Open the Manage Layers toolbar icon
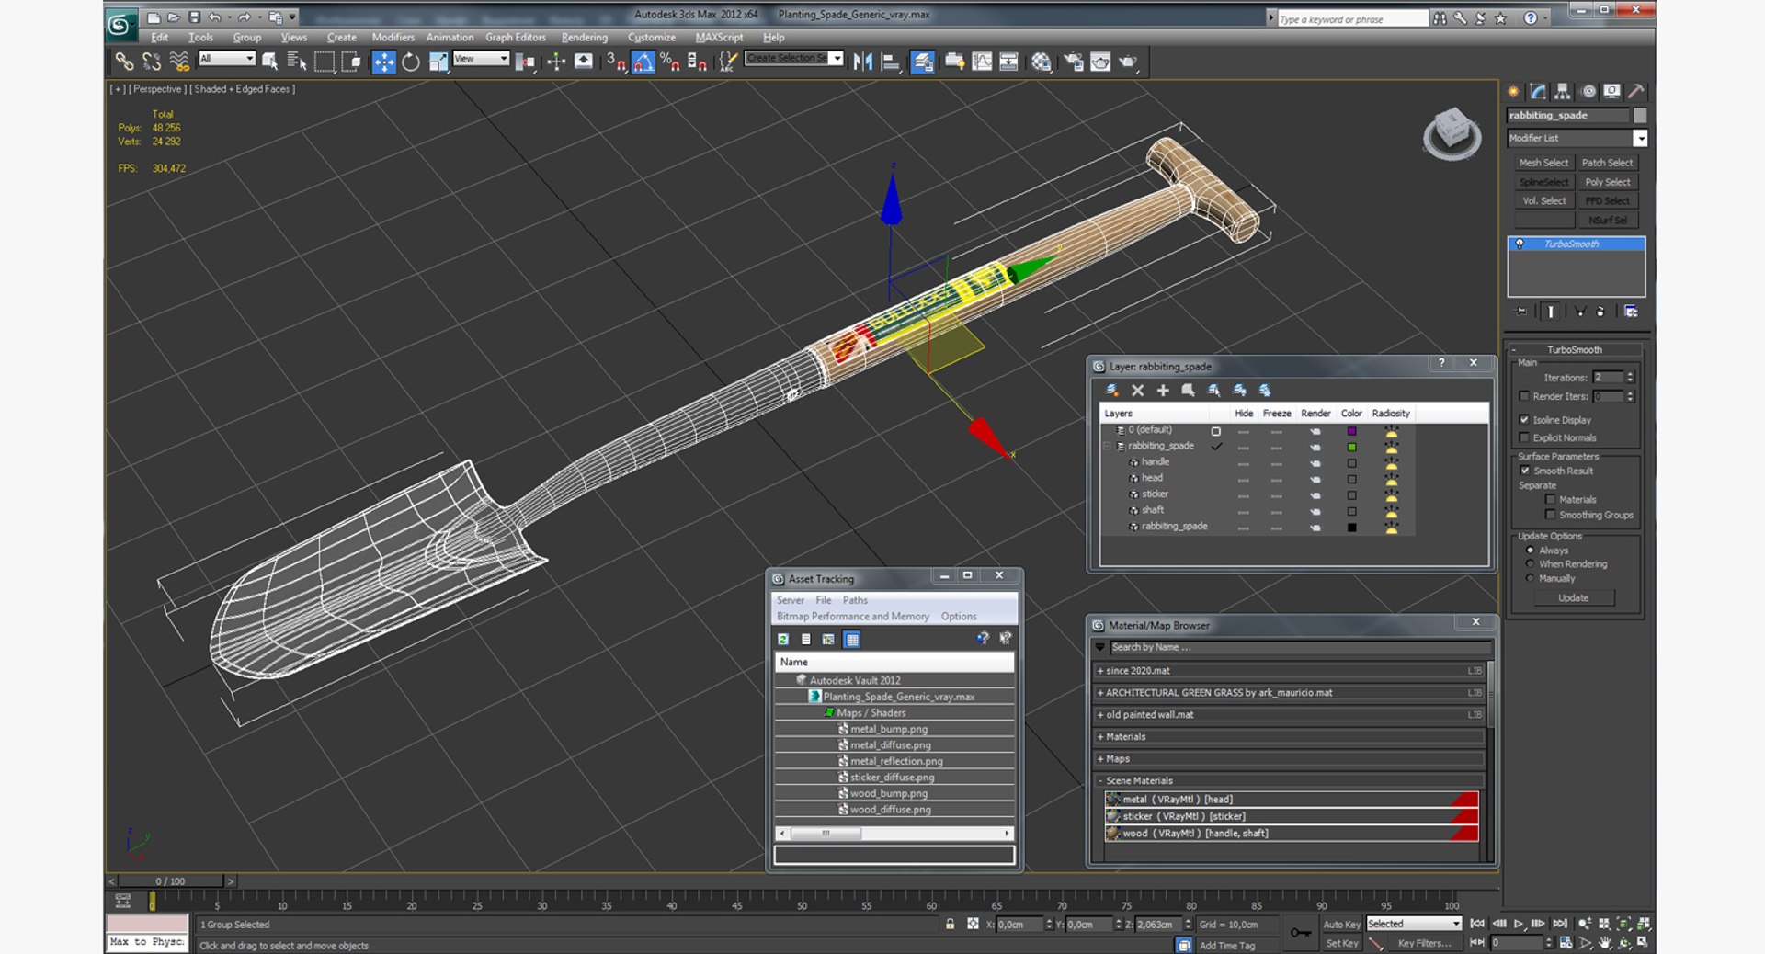The width and height of the screenshot is (1765, 954). tap(923, 62)
